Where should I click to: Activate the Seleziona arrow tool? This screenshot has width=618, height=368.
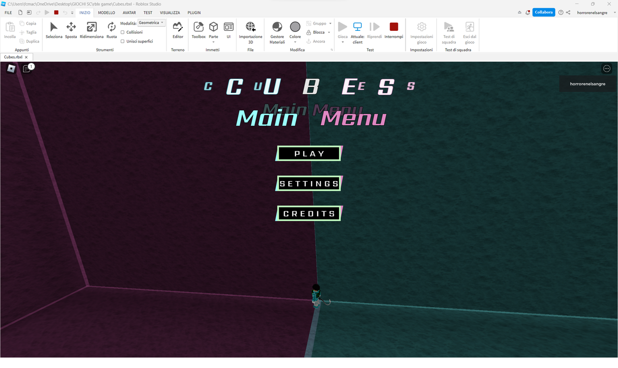point(54,30)
